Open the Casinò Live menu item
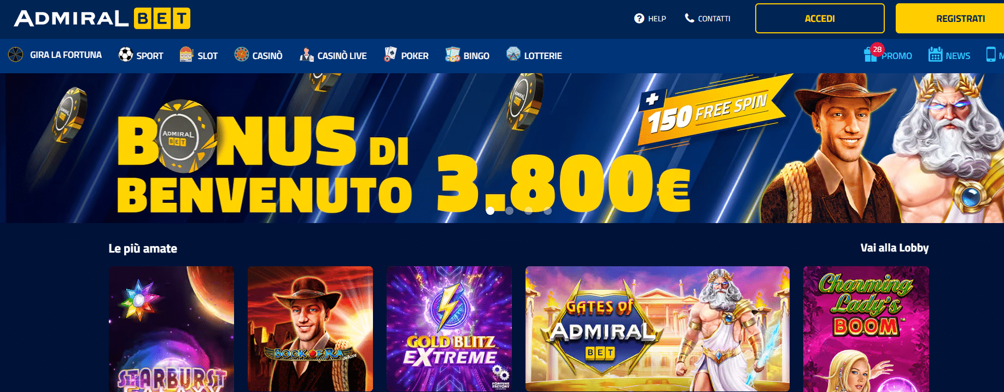Image resolution: width=1004 pixels, height=392 pixels. [333, 55]
